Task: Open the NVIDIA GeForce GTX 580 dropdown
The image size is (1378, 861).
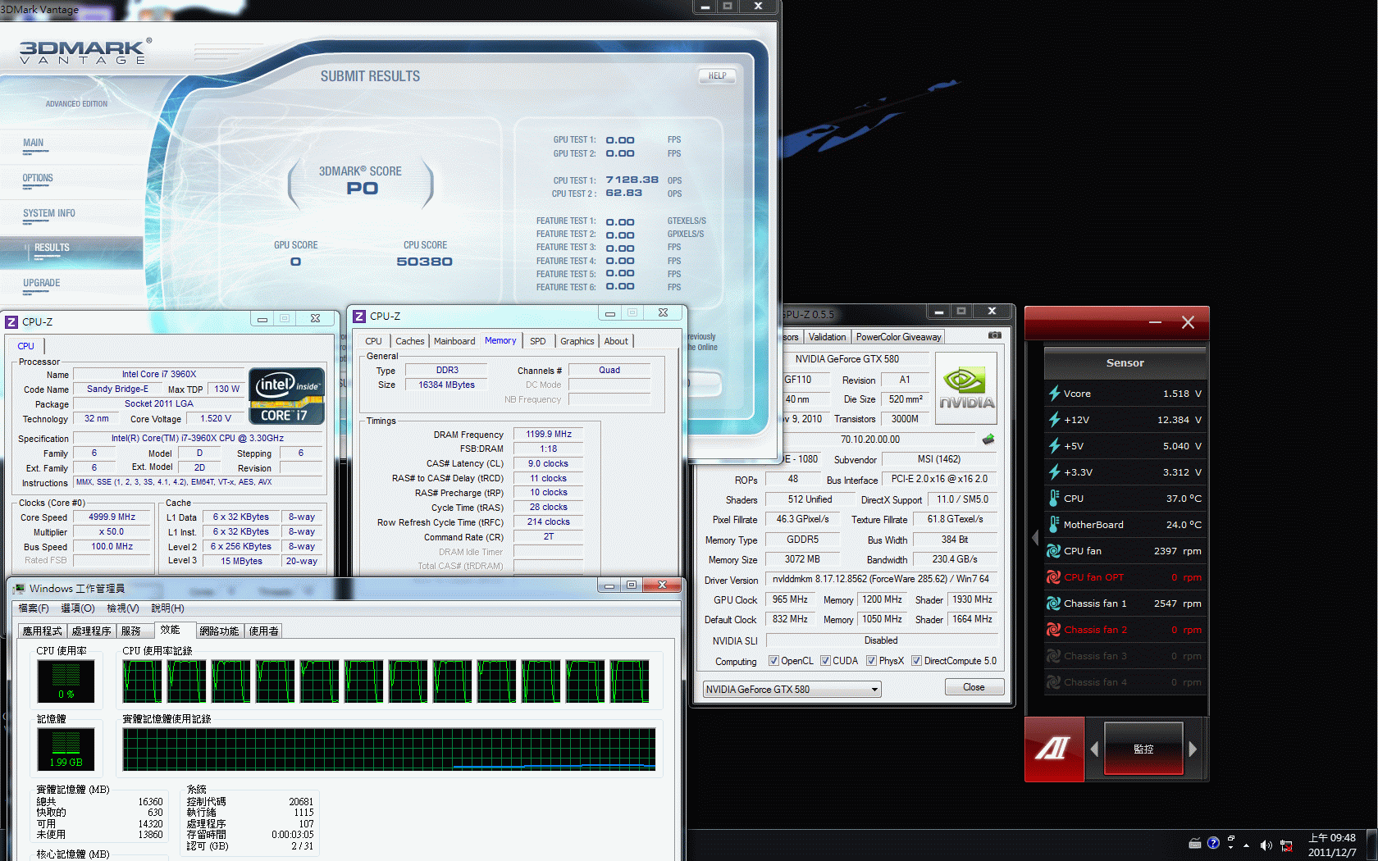Action: coord(792,690)
